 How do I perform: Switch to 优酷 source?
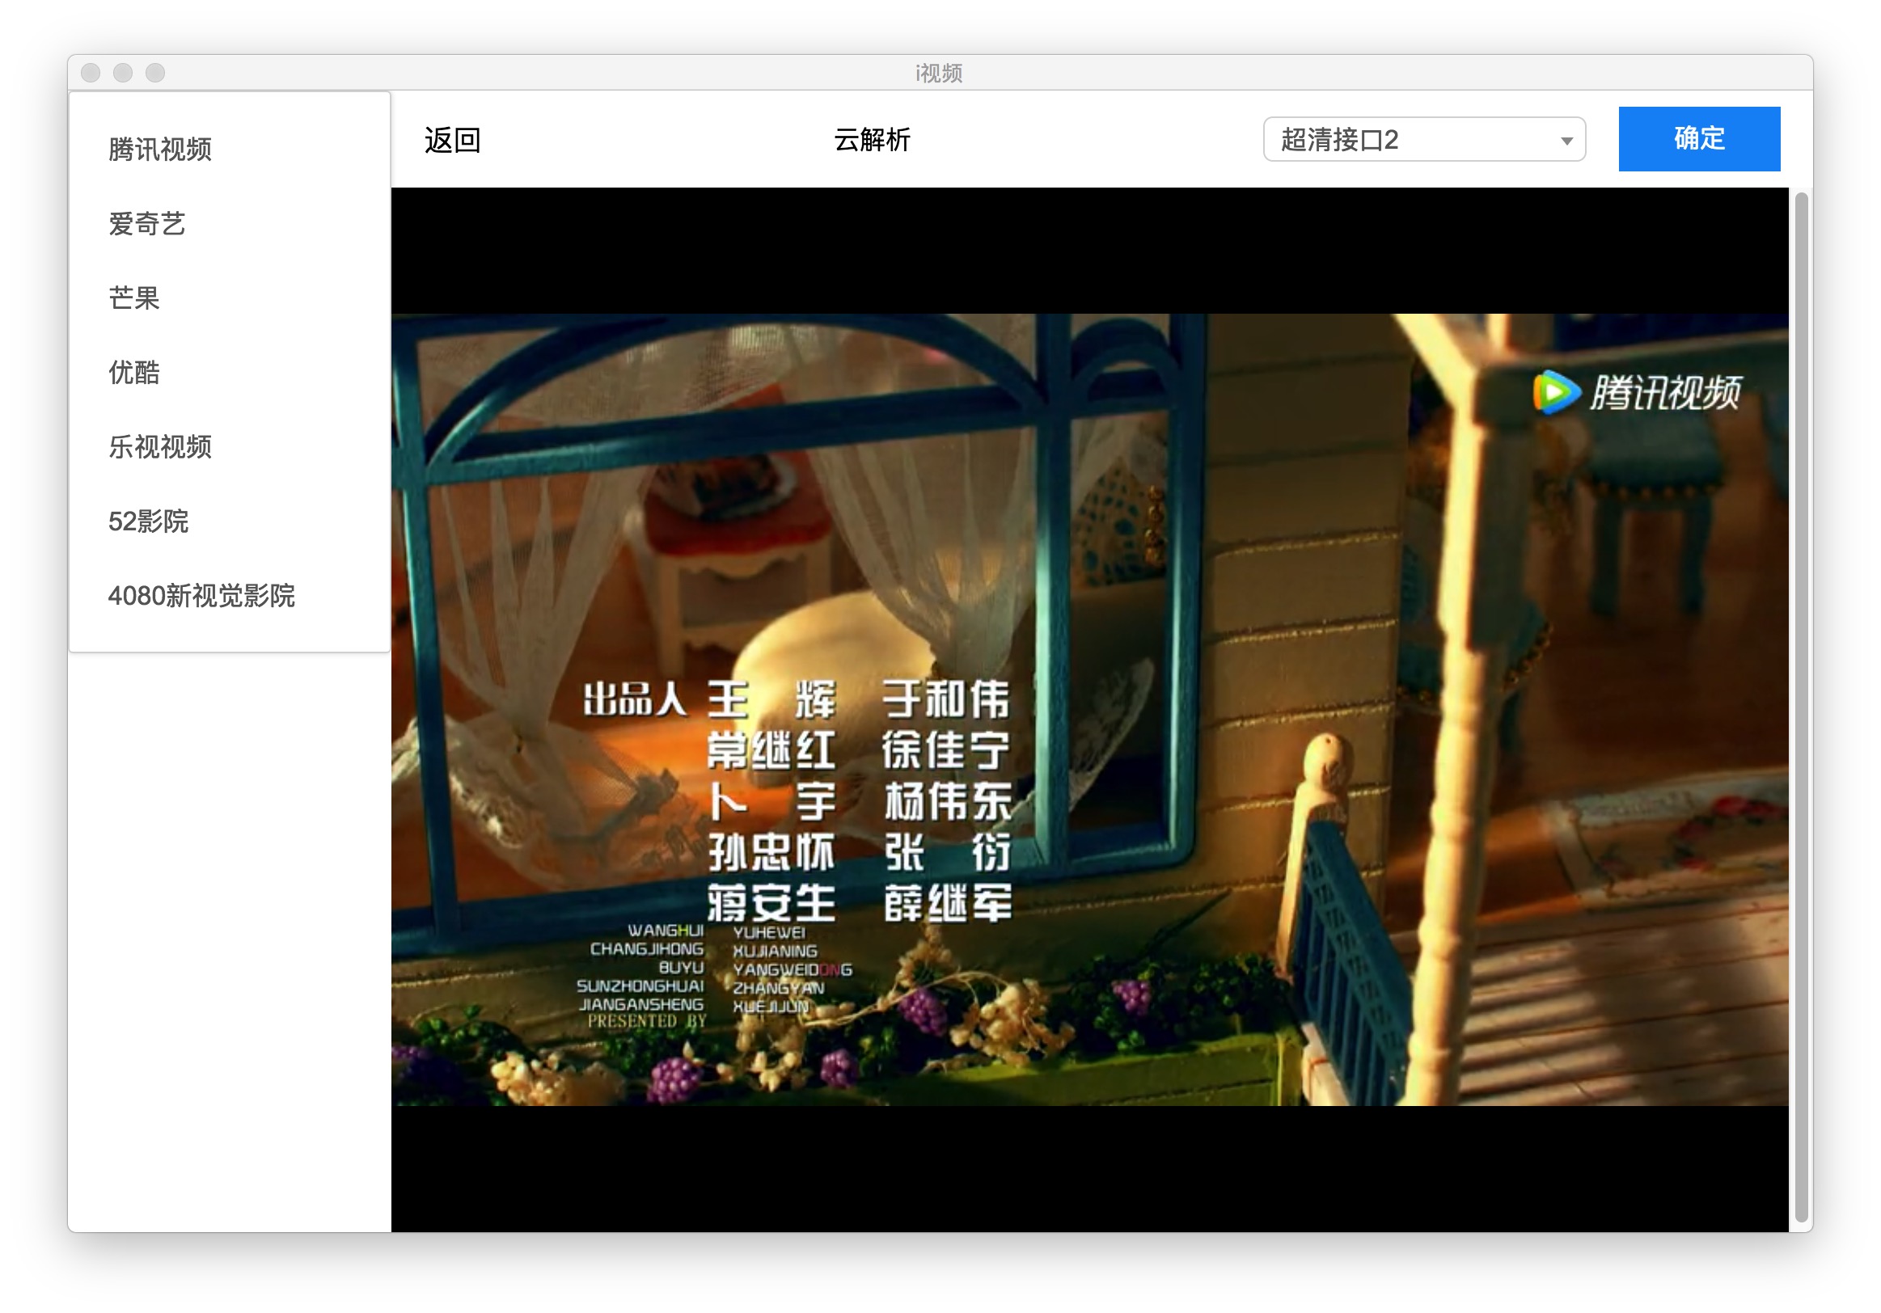(x=133, y=373)
